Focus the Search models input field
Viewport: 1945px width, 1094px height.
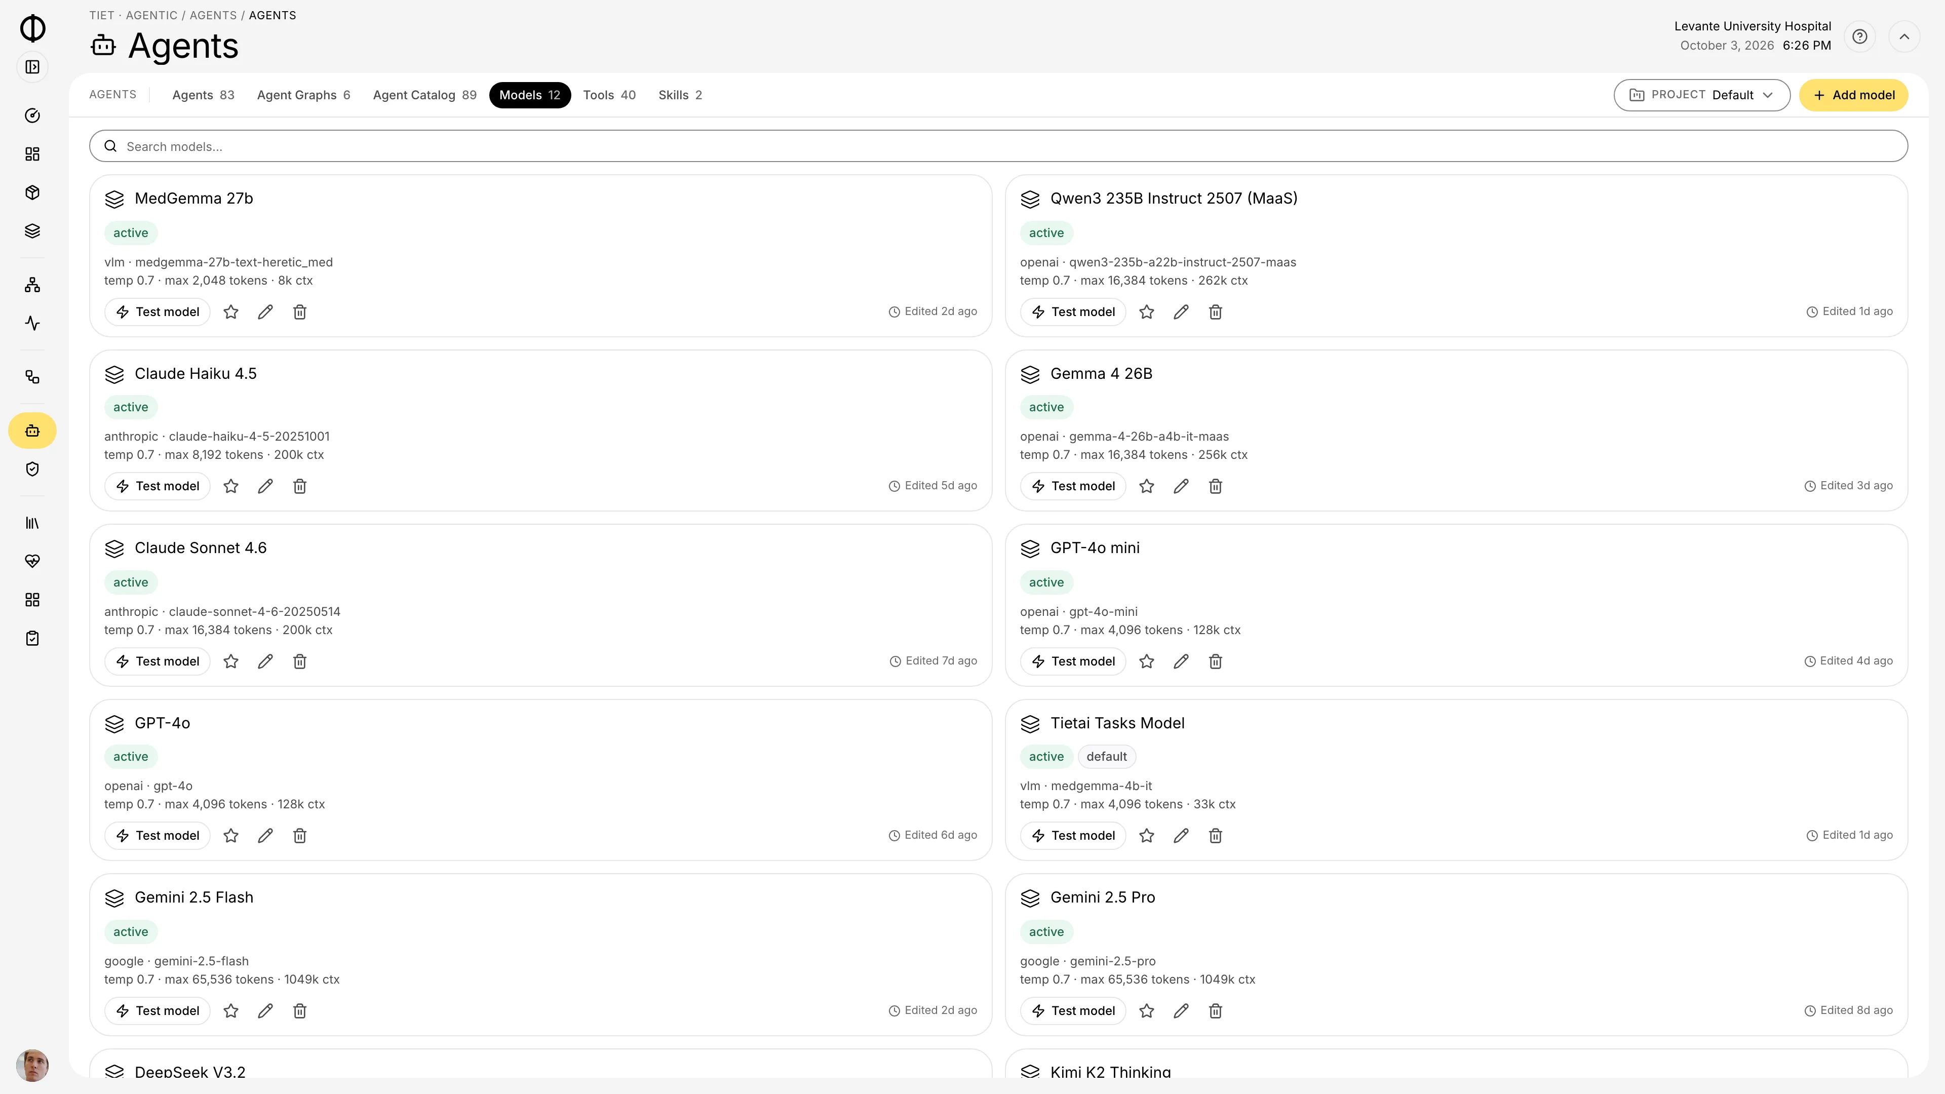[x=998, y=146]
